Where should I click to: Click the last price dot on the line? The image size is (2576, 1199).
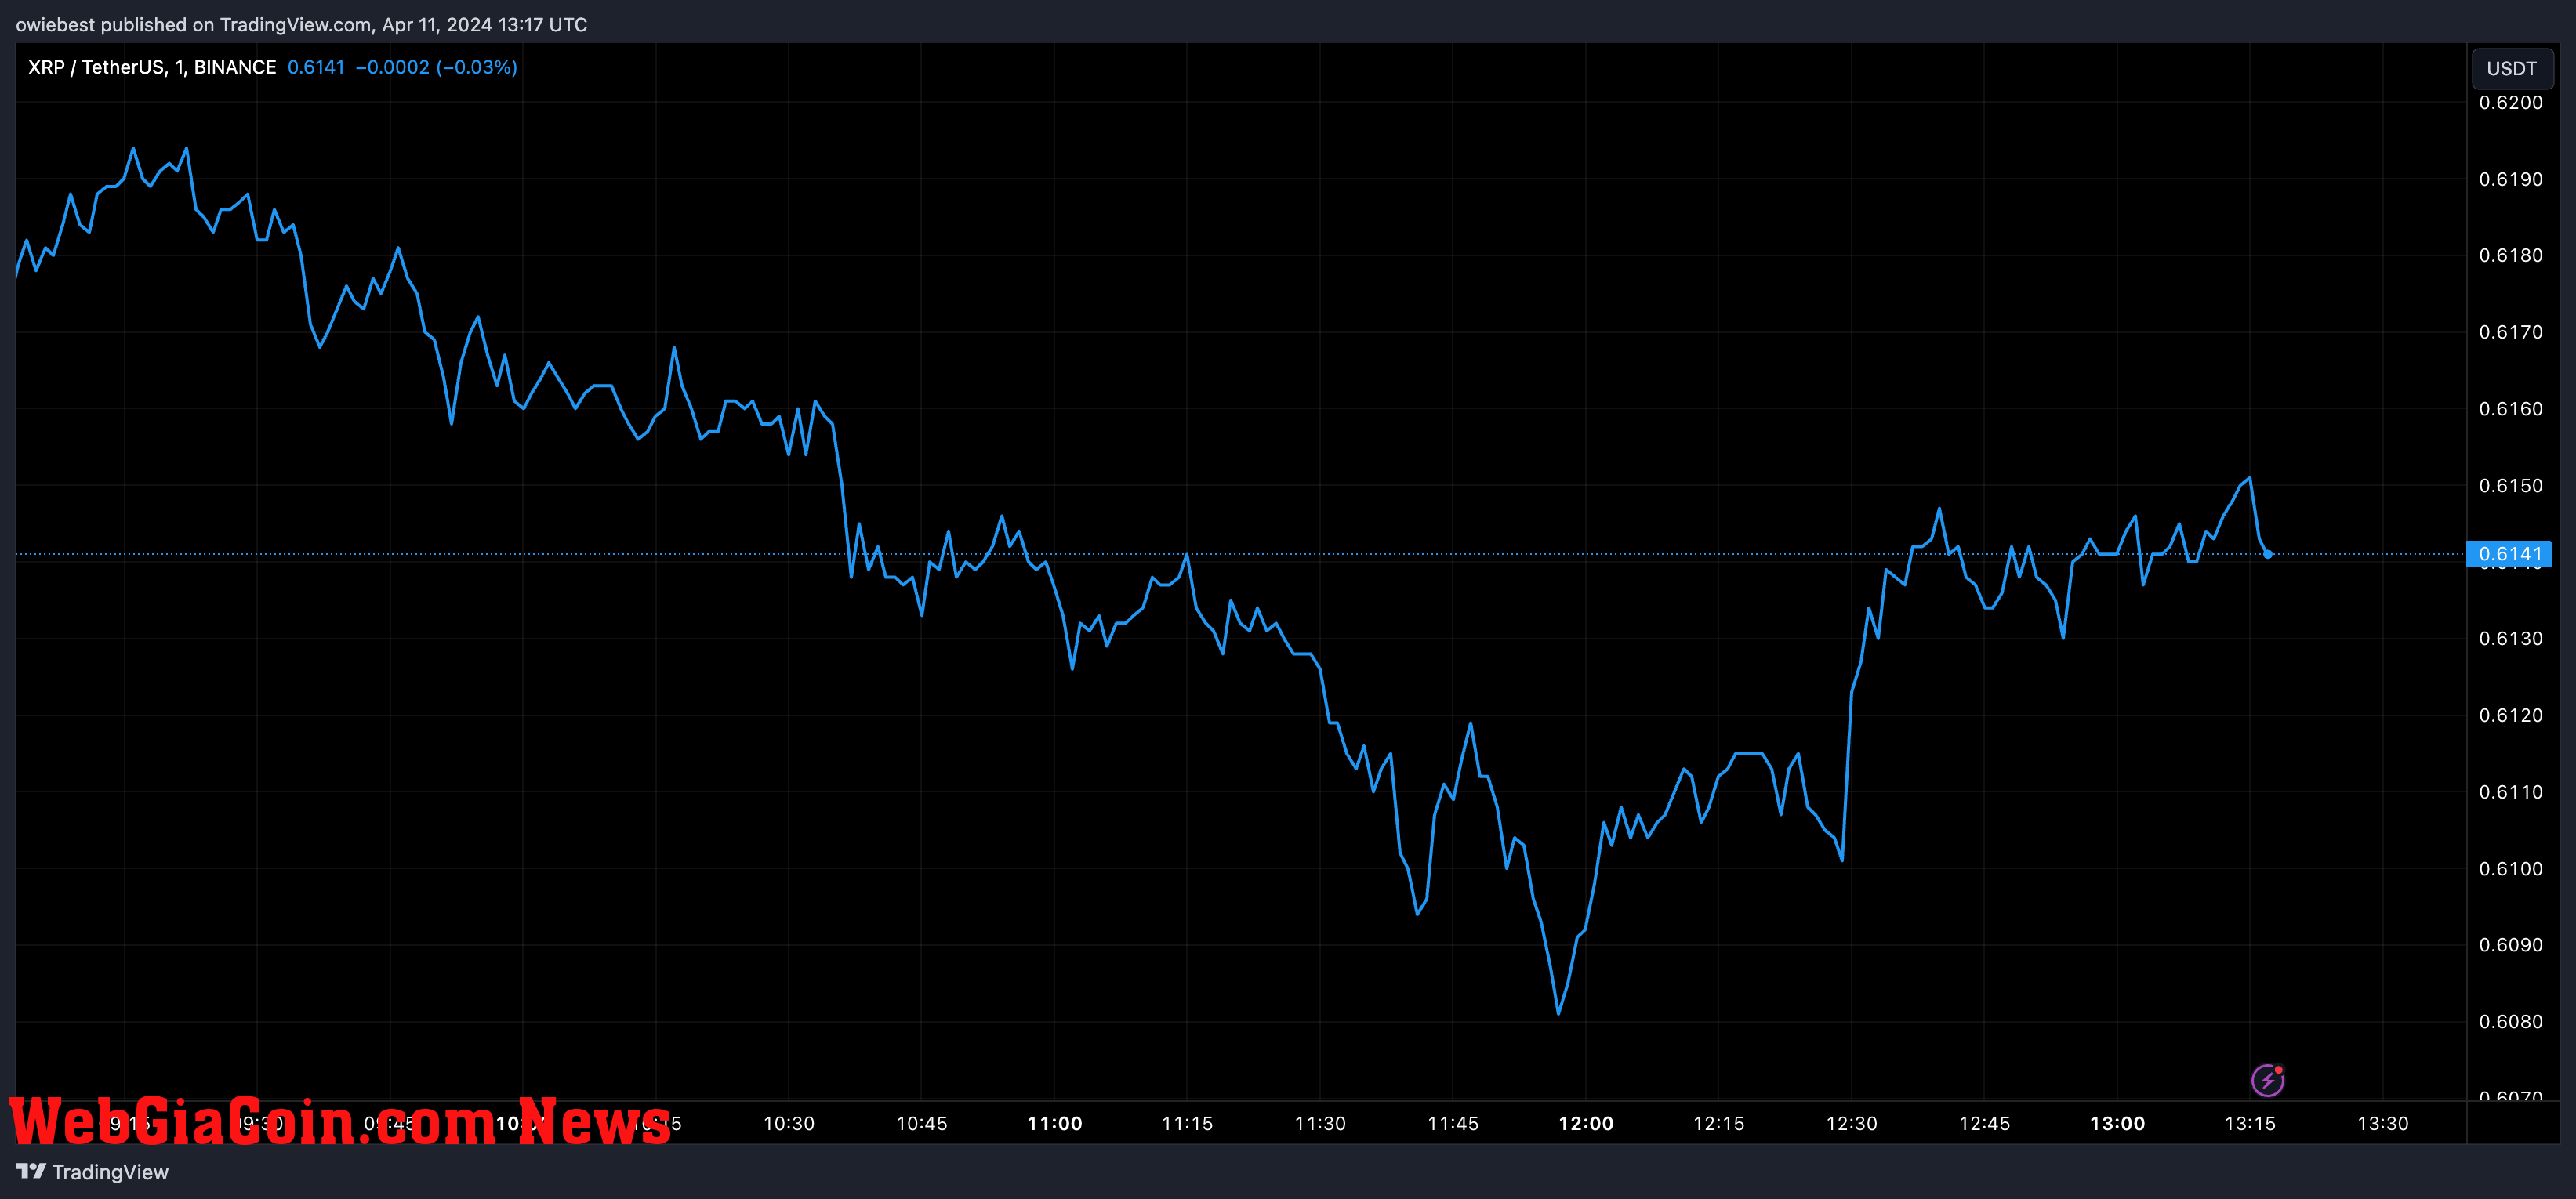(x=2267, y=554)
